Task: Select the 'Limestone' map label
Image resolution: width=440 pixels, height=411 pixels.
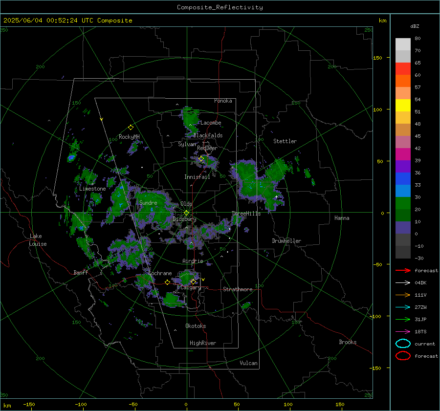Action: (x=92, y=189)
